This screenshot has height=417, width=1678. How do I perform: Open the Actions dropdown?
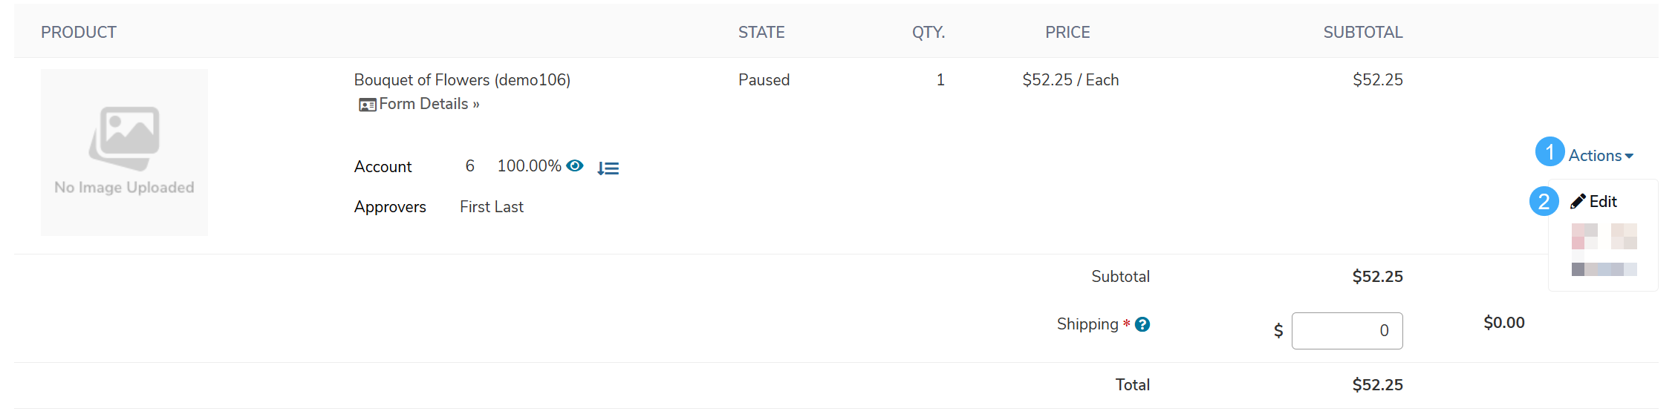(x=1601, y=156)
